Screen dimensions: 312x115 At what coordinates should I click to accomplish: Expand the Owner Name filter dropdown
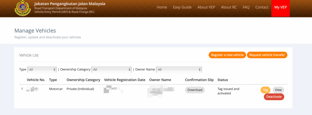(x=179, y=69)
